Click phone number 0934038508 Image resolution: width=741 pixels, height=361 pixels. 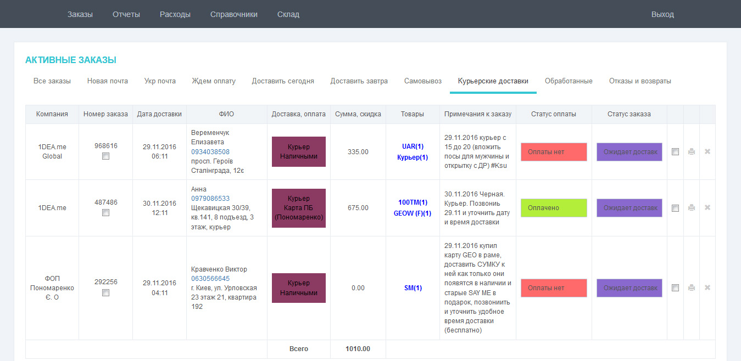pos(210,152)
